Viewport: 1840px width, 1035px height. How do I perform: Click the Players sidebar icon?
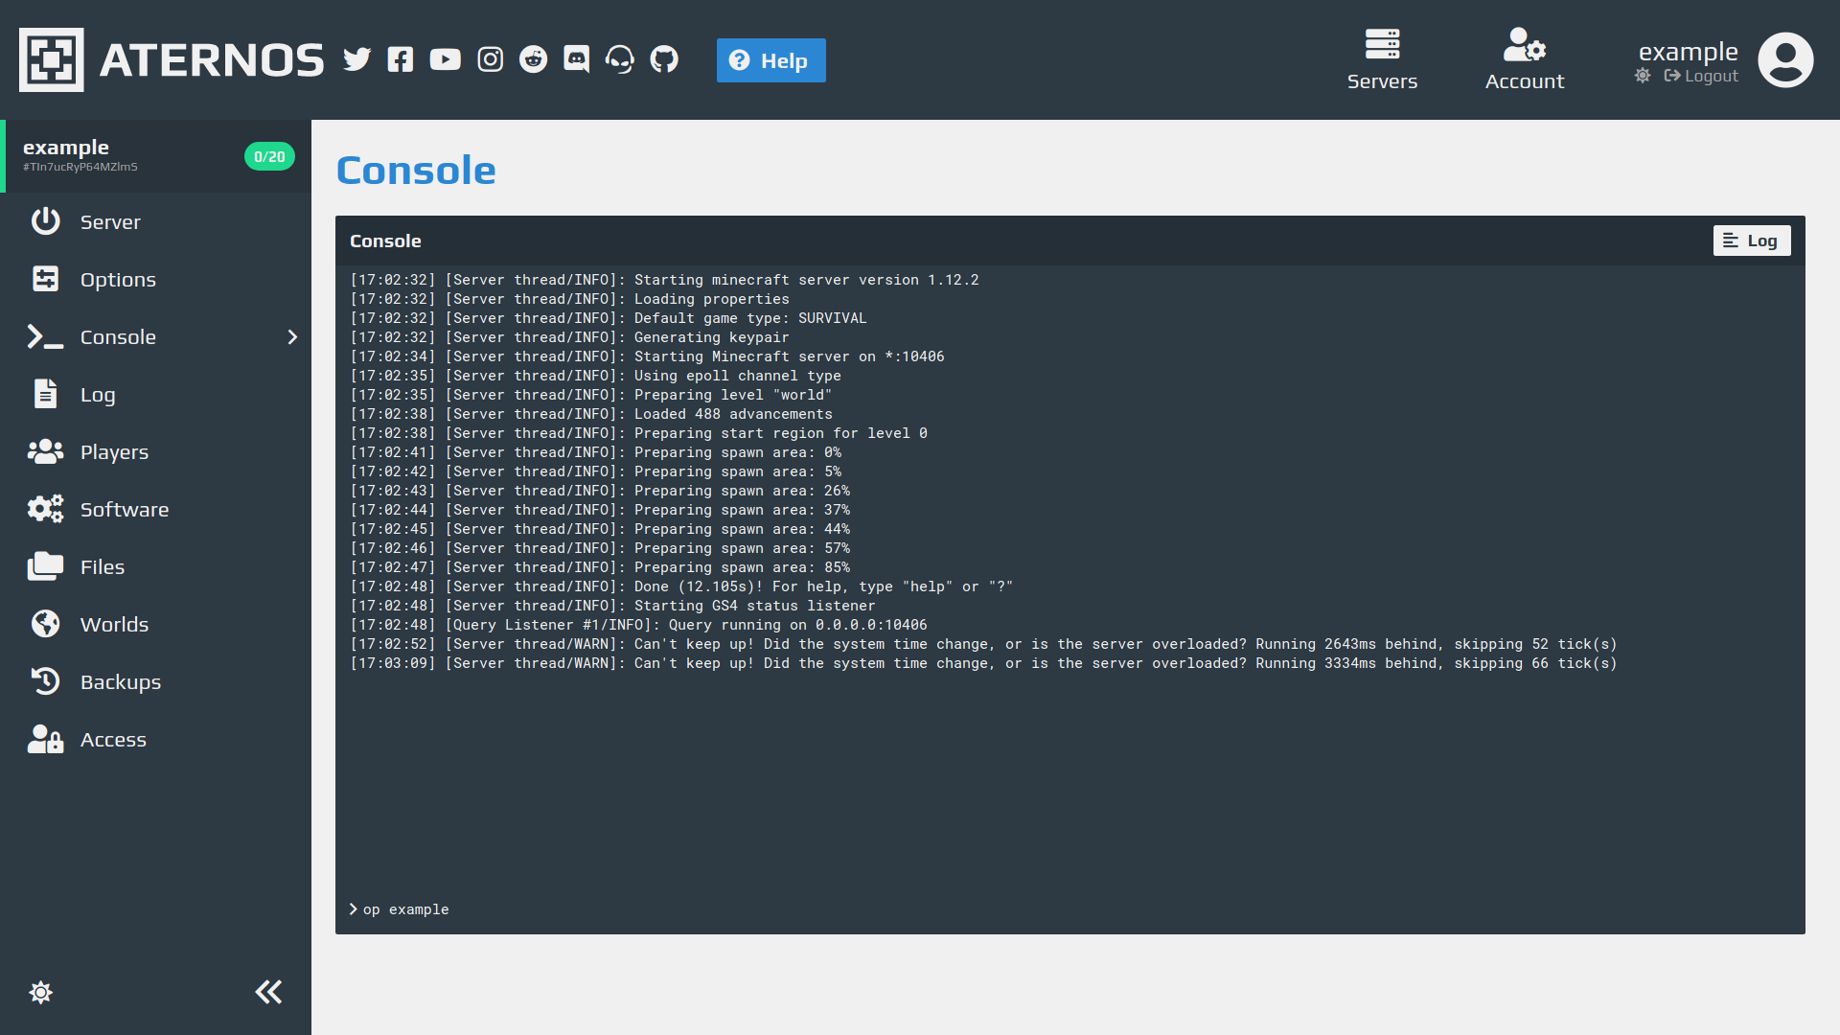[44, 451]
